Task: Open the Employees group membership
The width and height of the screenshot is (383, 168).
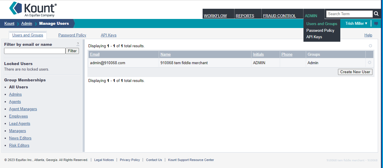Action: 18,116
